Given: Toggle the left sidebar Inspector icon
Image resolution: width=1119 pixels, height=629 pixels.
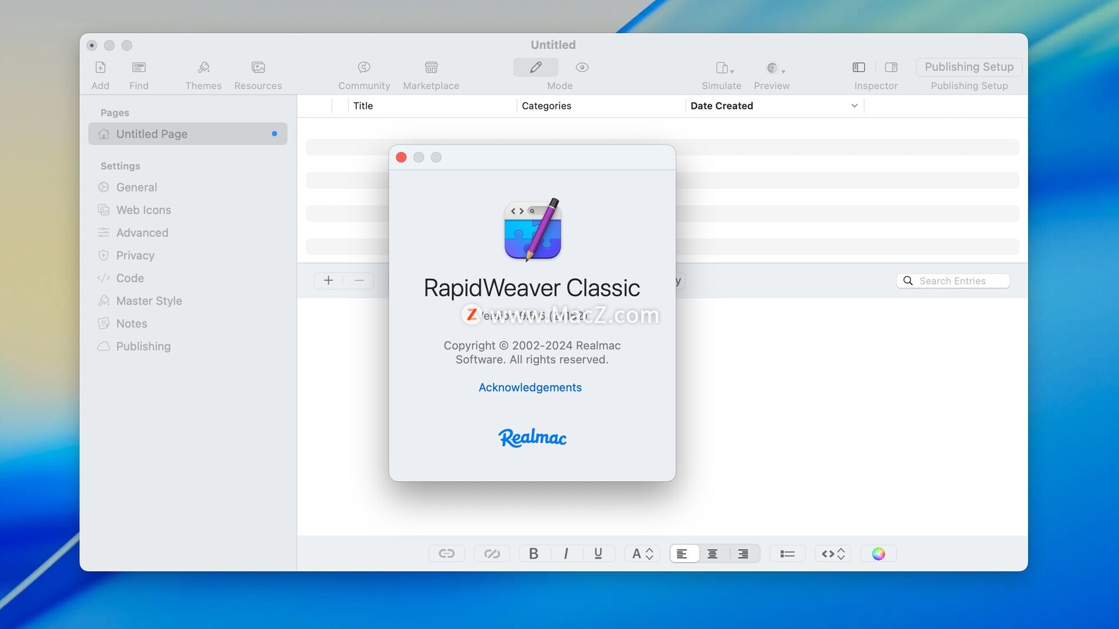Looking at the screenshot, I should click(x=858, y=68).
